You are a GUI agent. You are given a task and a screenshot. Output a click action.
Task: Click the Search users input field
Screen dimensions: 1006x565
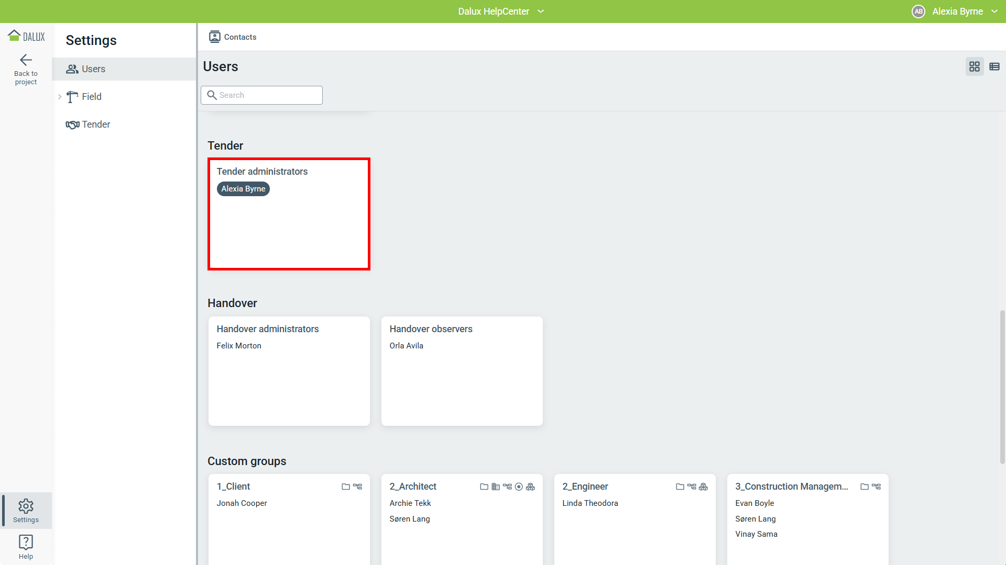click(267, 95)
